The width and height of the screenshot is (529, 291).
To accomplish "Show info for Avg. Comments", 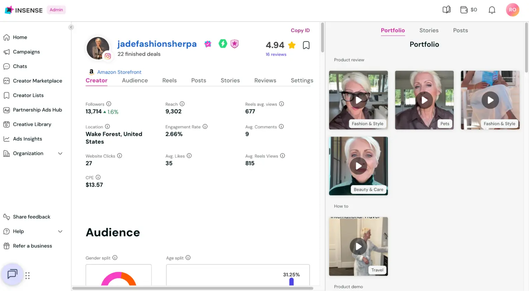I will (x=281, y=126).
